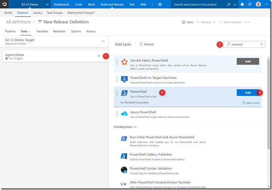Click the Refresh tasks icon

(x=141, y=44)
